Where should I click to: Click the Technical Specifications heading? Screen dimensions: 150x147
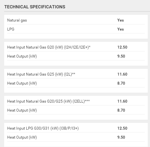click(35, 7)
